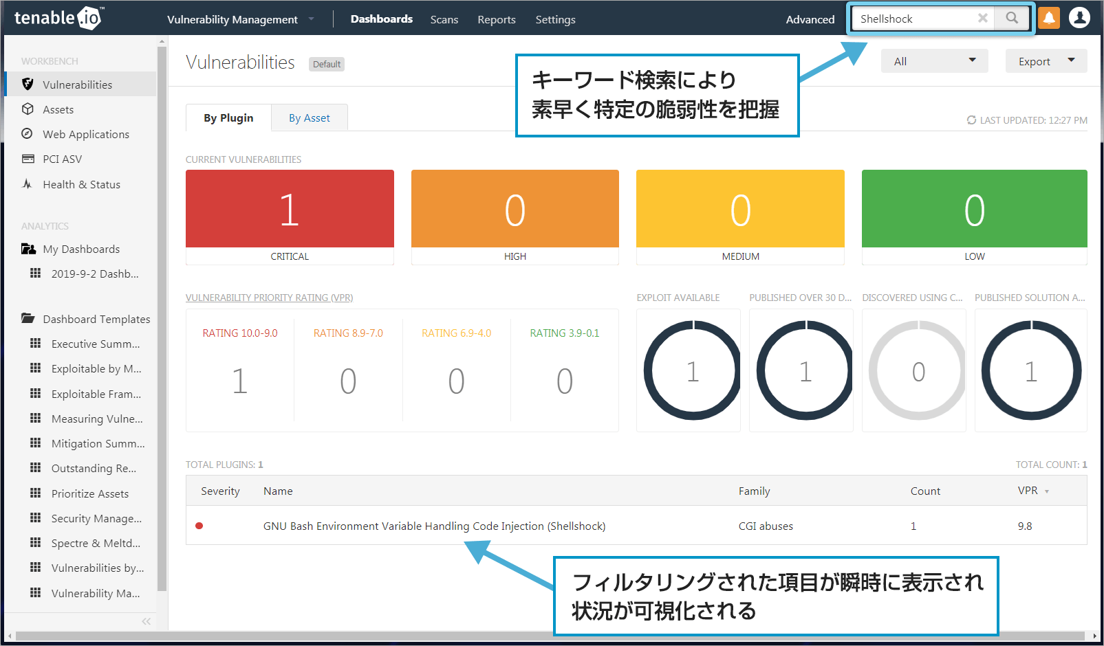Screen dimensions: 1104x646
Task: Click the search magnifier icon
Action: pyautogui.click(x=1012, y=19)
